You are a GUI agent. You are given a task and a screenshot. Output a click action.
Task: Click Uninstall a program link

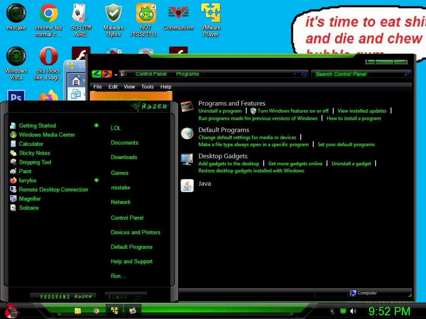pos(220,110)
